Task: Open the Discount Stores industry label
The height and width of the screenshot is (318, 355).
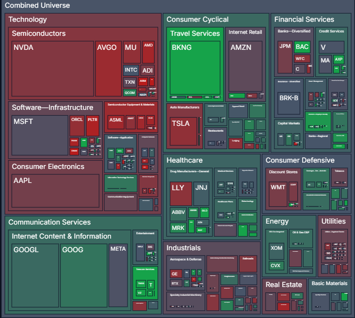Action: coord(283,172)
